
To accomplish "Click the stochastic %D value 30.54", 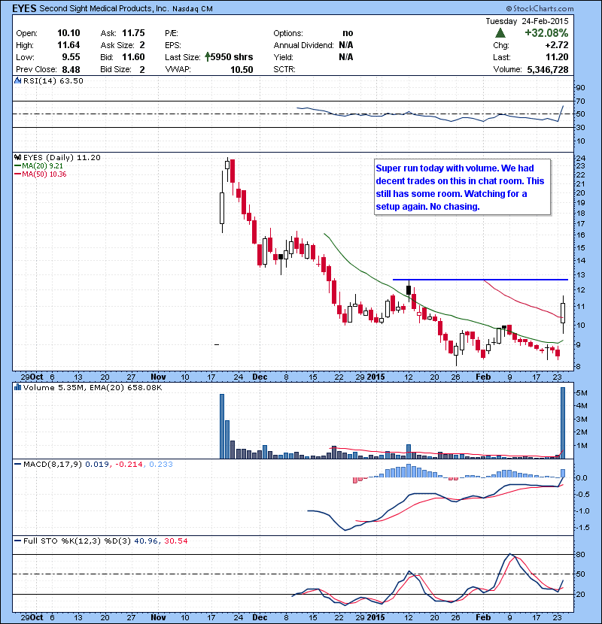I will pos(175,541).
